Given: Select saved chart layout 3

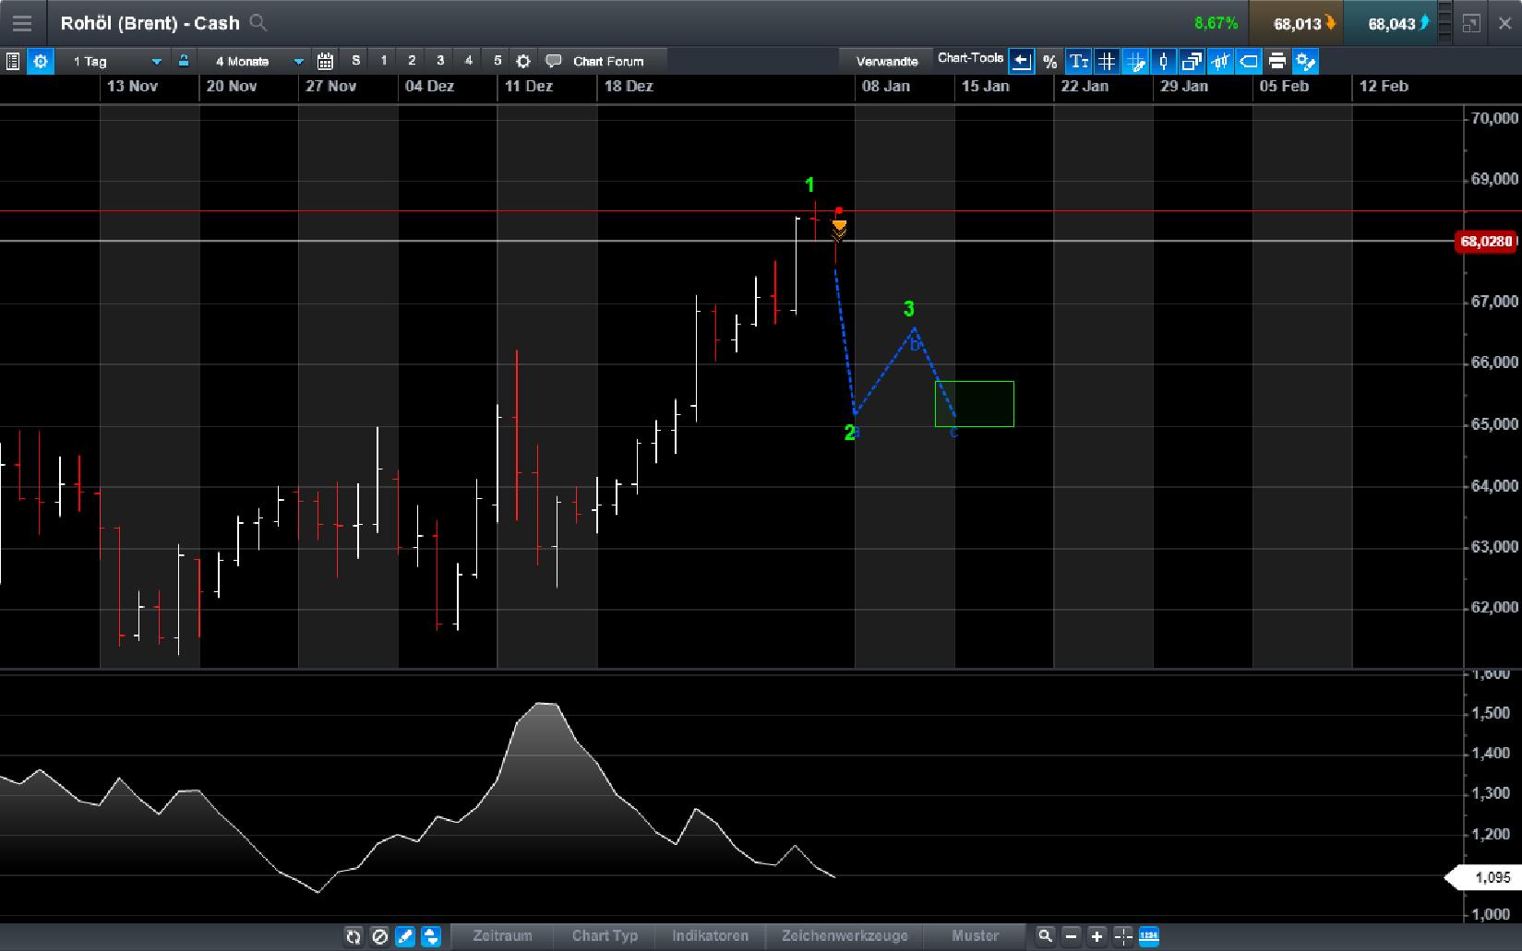Looking at the screenshot, I should pyautogui.click(x=440, y=61).
